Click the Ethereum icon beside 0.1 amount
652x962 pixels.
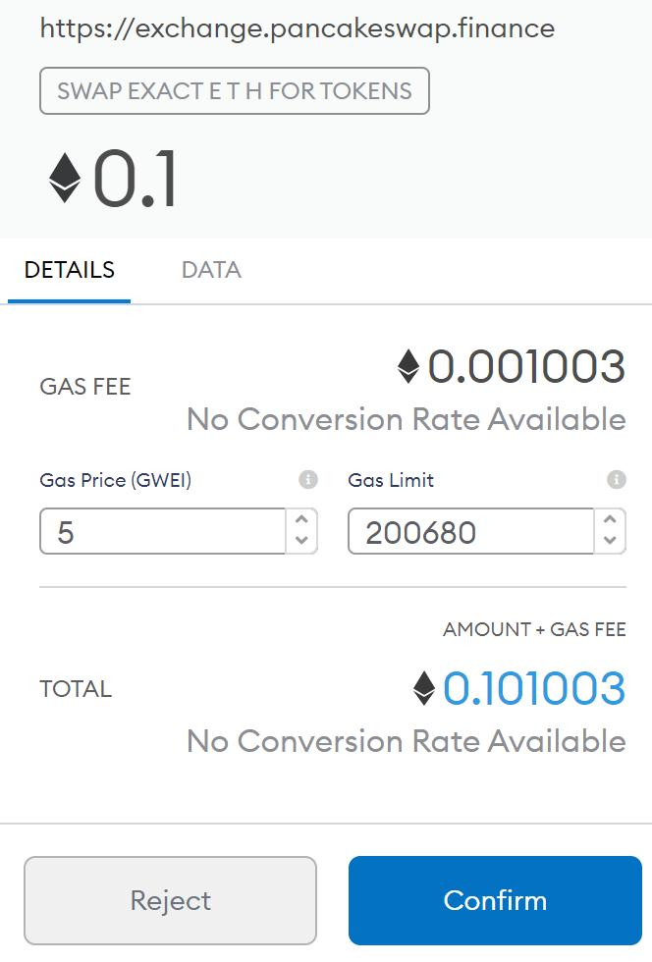[x=65, y=178]
